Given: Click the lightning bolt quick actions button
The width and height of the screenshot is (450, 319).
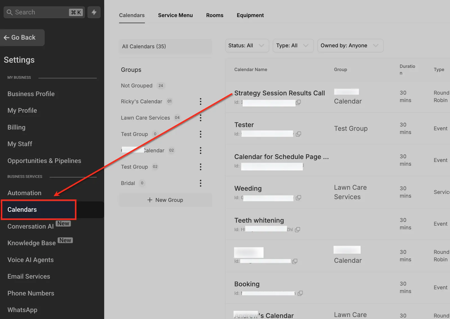Looking at the screenshot, I should (x=94, y=12).
